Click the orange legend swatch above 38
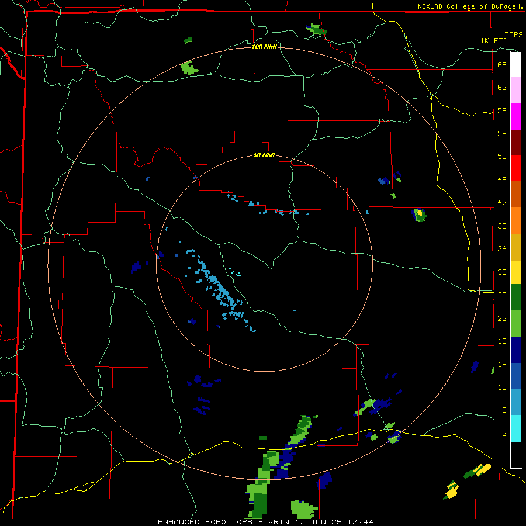The width and height of the screenshot is (526, 526). (516, 221)
